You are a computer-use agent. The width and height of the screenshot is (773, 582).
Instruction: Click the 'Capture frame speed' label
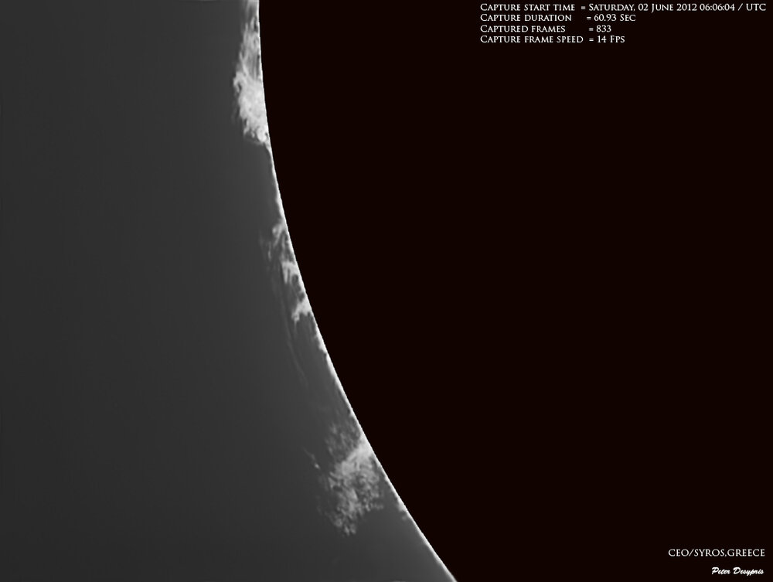532,39
